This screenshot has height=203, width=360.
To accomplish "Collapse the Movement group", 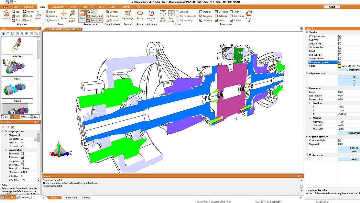I will [307, 88].
